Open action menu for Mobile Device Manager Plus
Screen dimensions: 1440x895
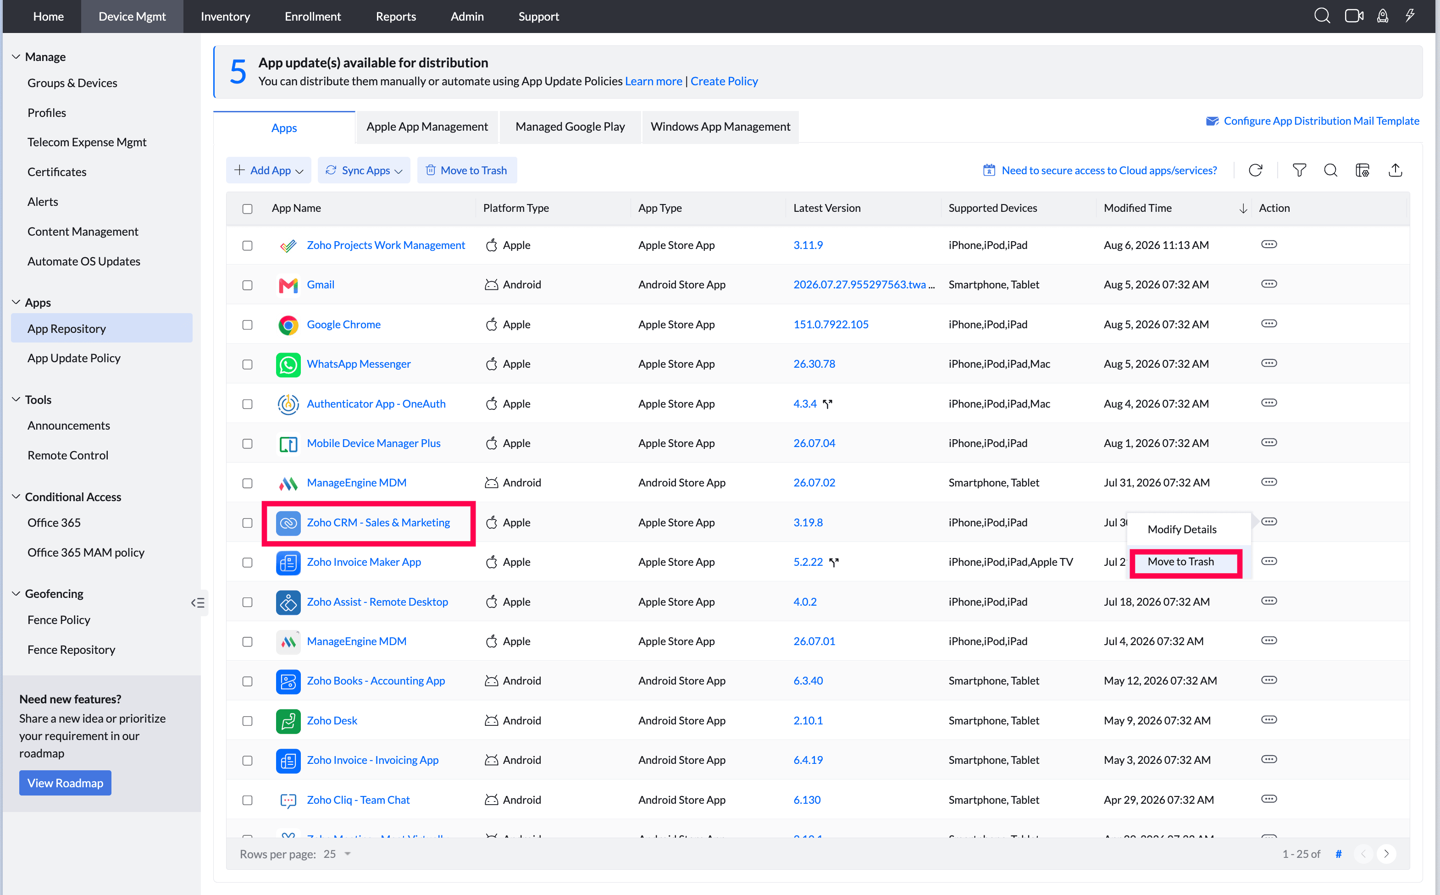(1269, 443)
